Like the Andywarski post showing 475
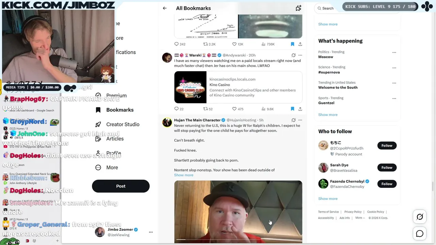Viewport: 436px width, 245px height. point(238,109)
